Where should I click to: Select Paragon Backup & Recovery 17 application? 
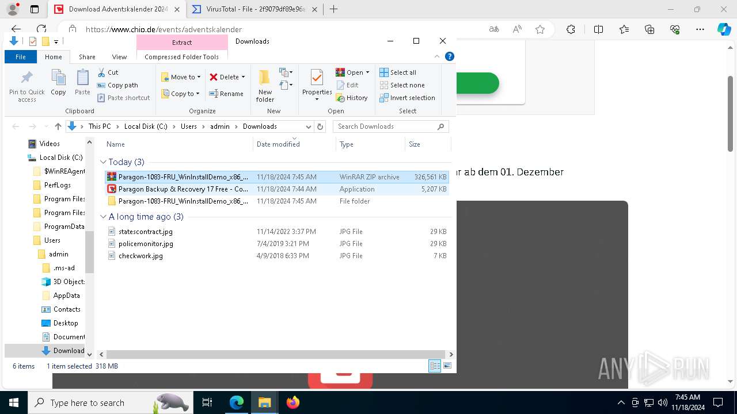coord(277,189)
